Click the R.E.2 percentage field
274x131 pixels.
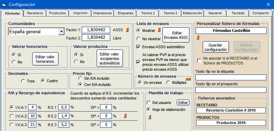pyautogui.click(x=64, y=116)
